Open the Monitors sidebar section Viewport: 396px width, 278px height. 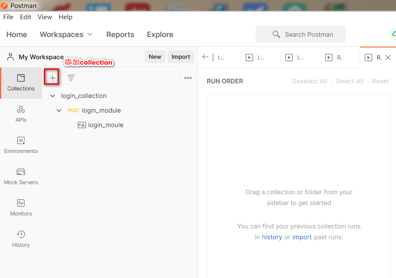pyautogui.click(x=21, y=208)
